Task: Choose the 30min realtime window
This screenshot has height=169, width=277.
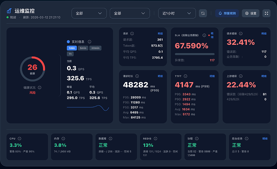Action: [x=96, y=48]
